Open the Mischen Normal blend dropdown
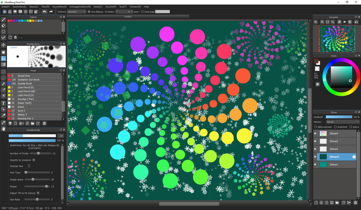Screen dimensions: 361x210 [x=343, y=122]
